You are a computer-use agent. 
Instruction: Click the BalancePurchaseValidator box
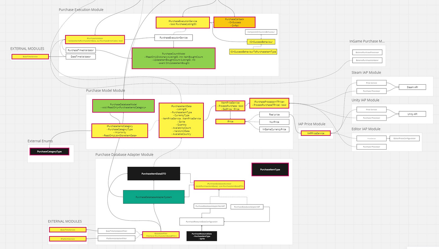click(367, 61)
